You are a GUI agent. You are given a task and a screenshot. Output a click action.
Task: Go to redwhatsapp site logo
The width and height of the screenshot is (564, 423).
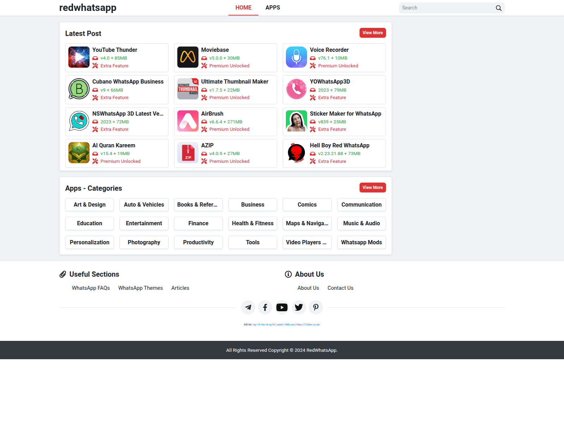tap(88, 7)
